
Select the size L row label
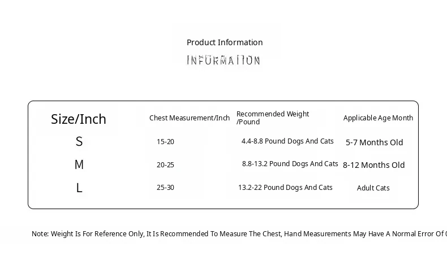point(79,188)
